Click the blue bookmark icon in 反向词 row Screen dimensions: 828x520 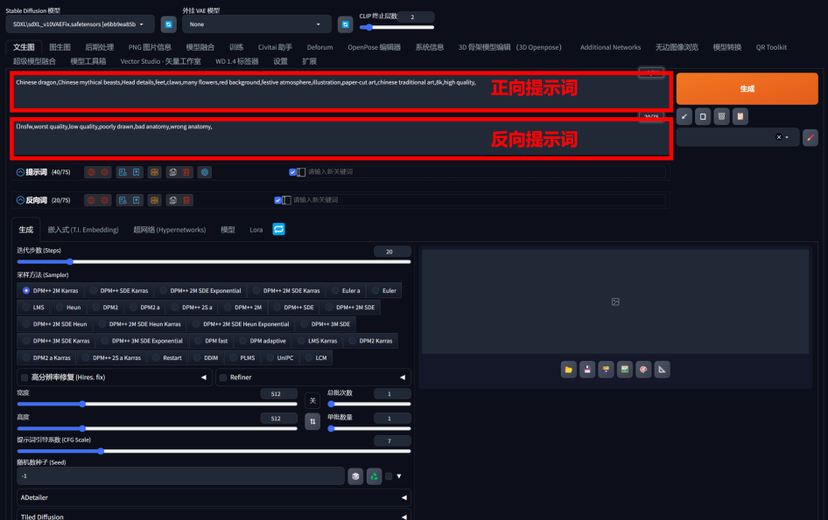coord(137,200)
